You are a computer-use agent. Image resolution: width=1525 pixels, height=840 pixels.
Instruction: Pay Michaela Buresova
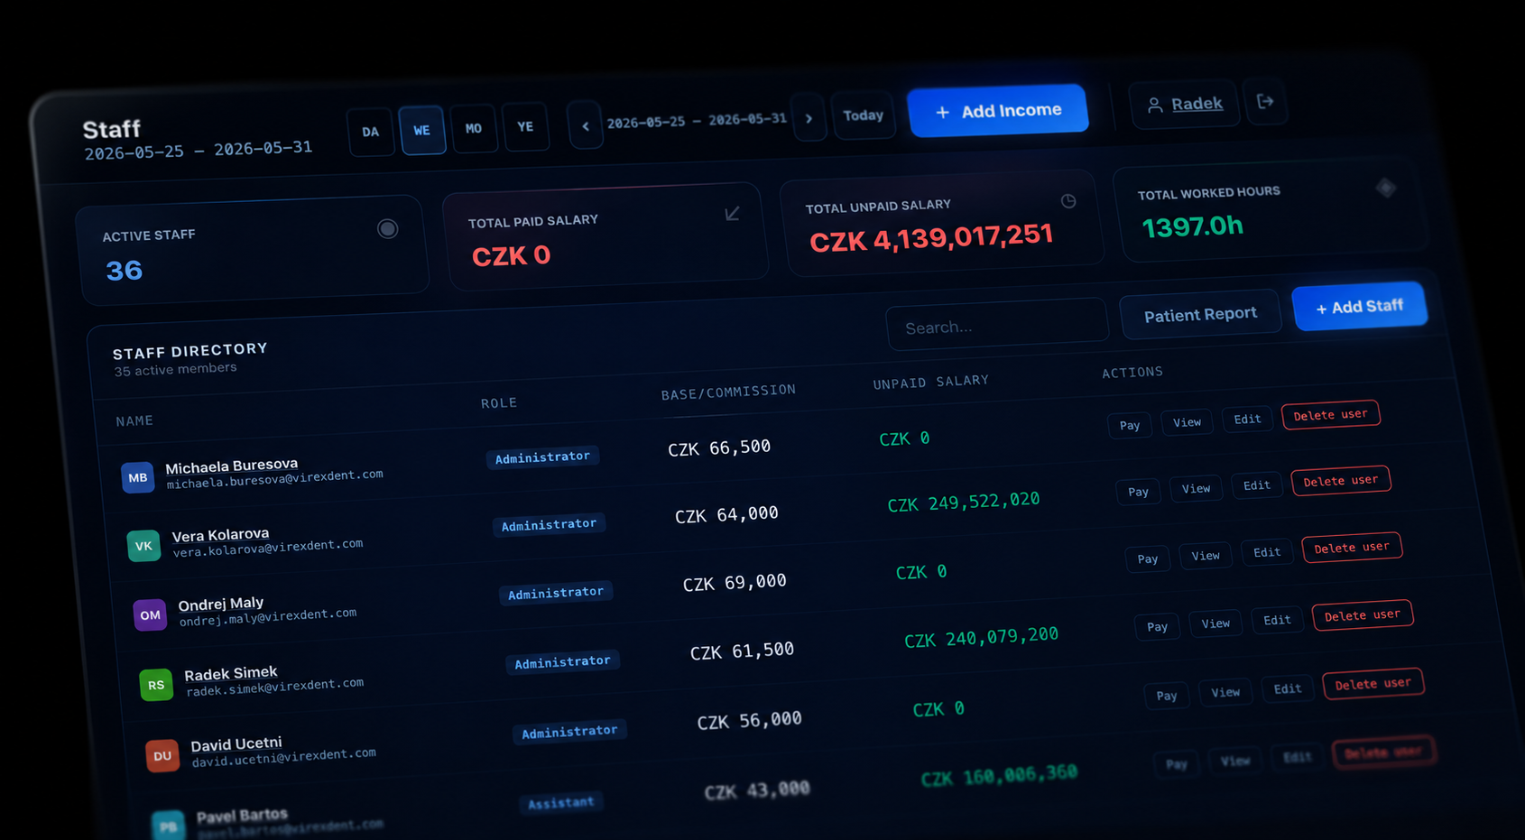(x=1130, y=425)
